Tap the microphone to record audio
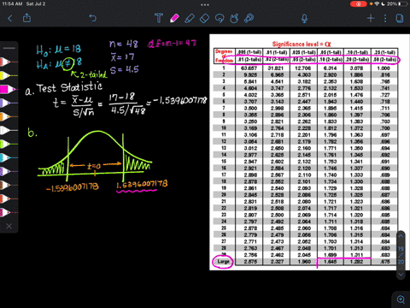The width and height of the screenshot is (410, 308). 304,19
